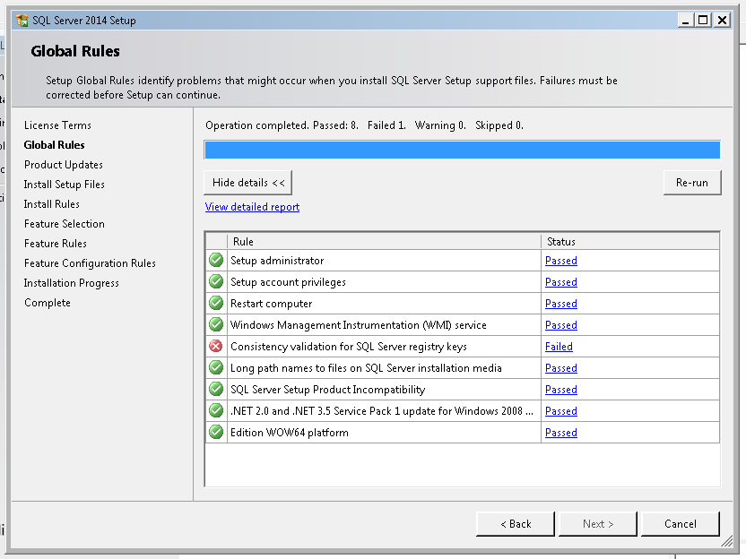
Task: Click the SQL Server Setup Product Incompatibility text
Action: 328,390
